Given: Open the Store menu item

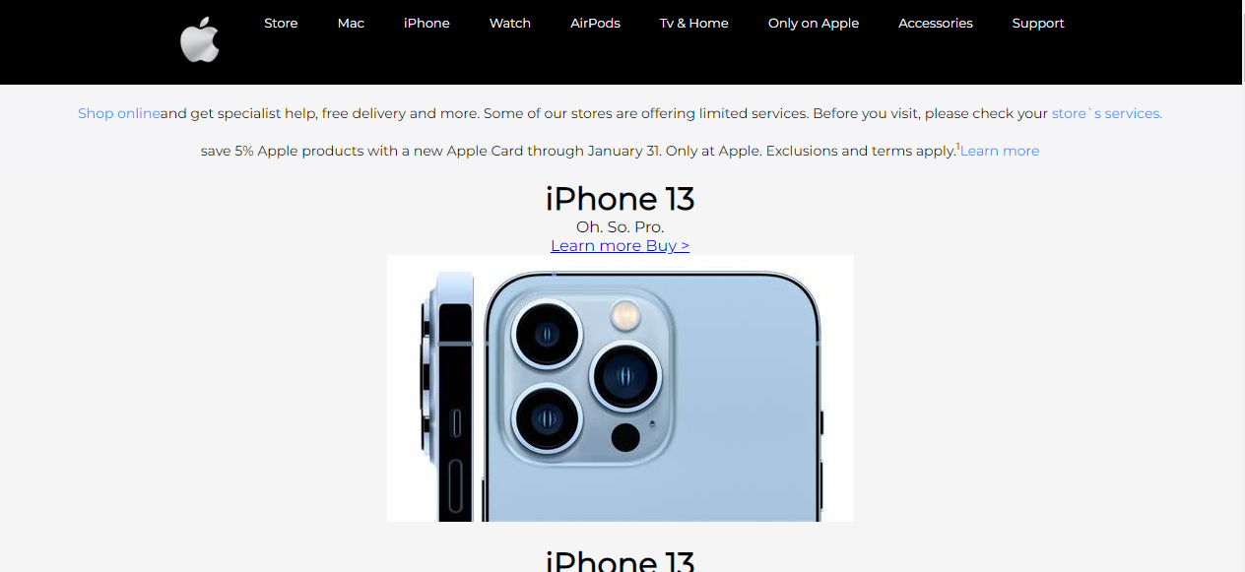Looking at the screenshot, I should [281, 23].
